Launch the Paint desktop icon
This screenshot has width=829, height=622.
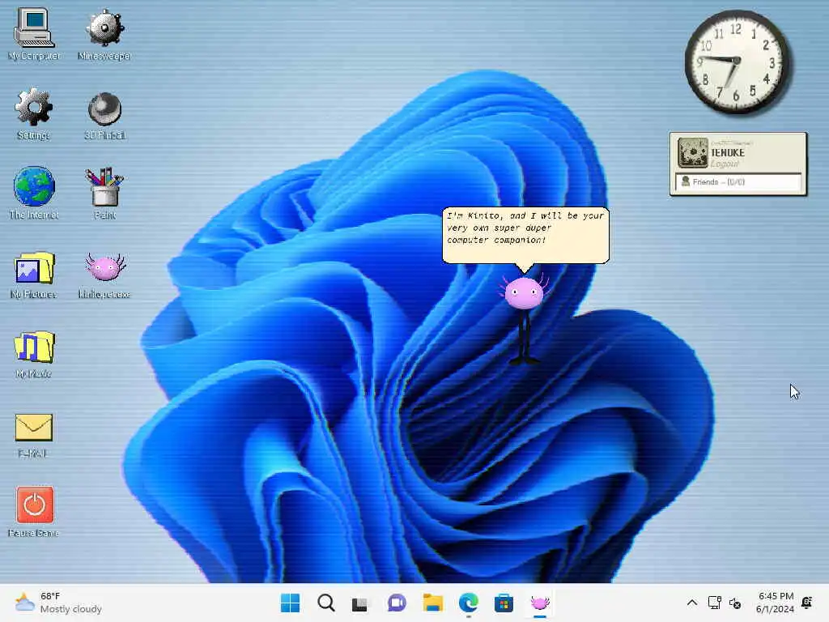[x=104, y=193]
